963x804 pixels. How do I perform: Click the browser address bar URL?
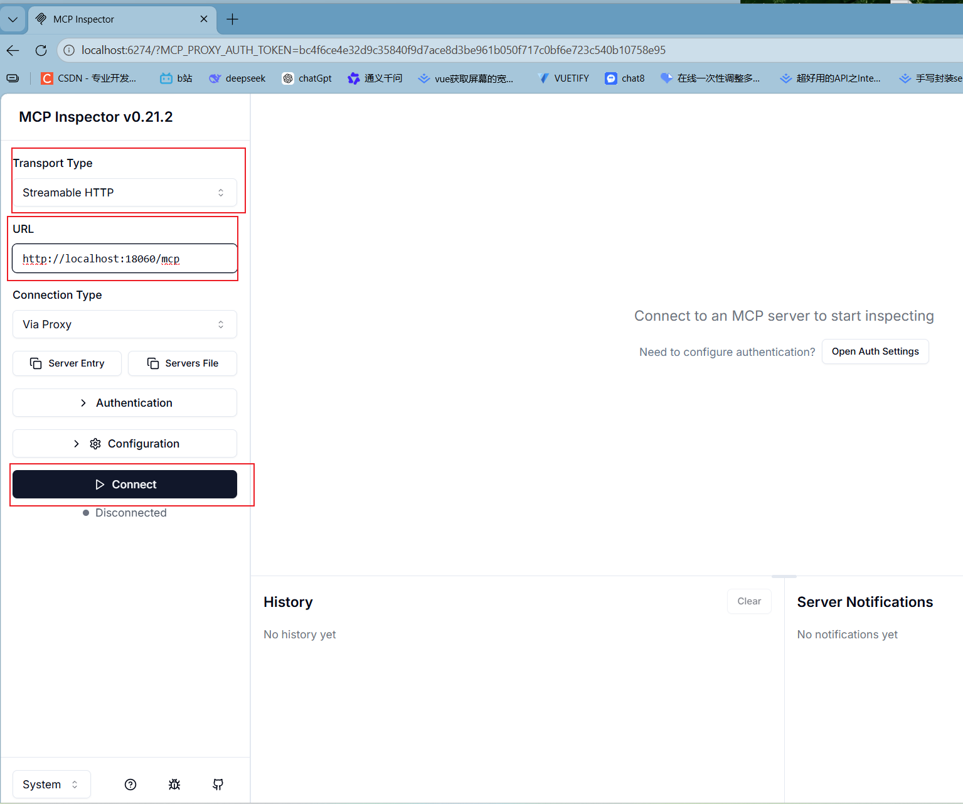[373, 50]
